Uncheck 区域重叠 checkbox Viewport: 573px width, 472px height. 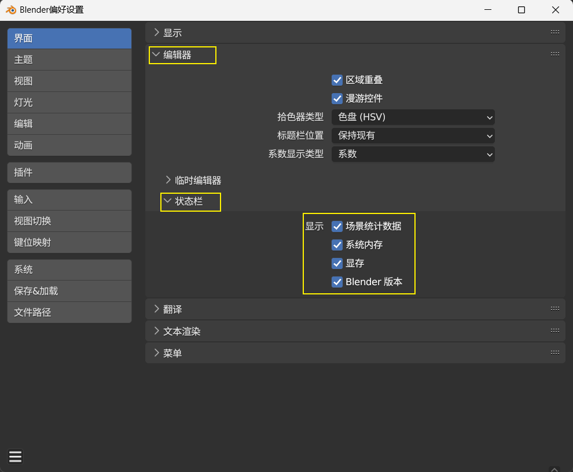337,80
